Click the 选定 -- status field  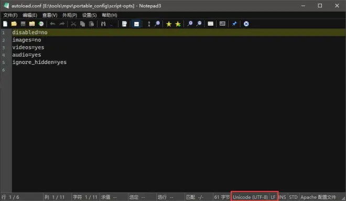(142, 197)
